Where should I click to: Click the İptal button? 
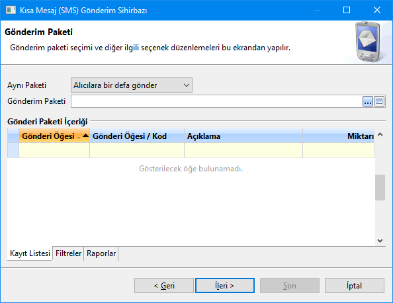point(355,285)
